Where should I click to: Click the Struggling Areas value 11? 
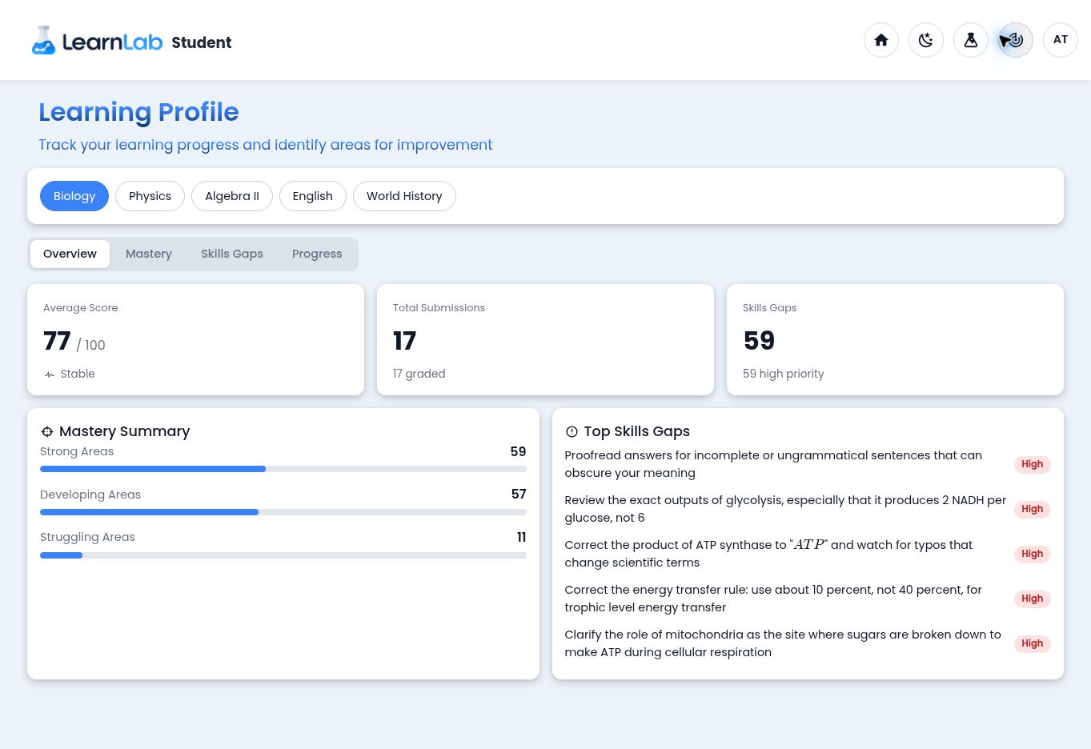pyautogui.click(x=521, y=537)
